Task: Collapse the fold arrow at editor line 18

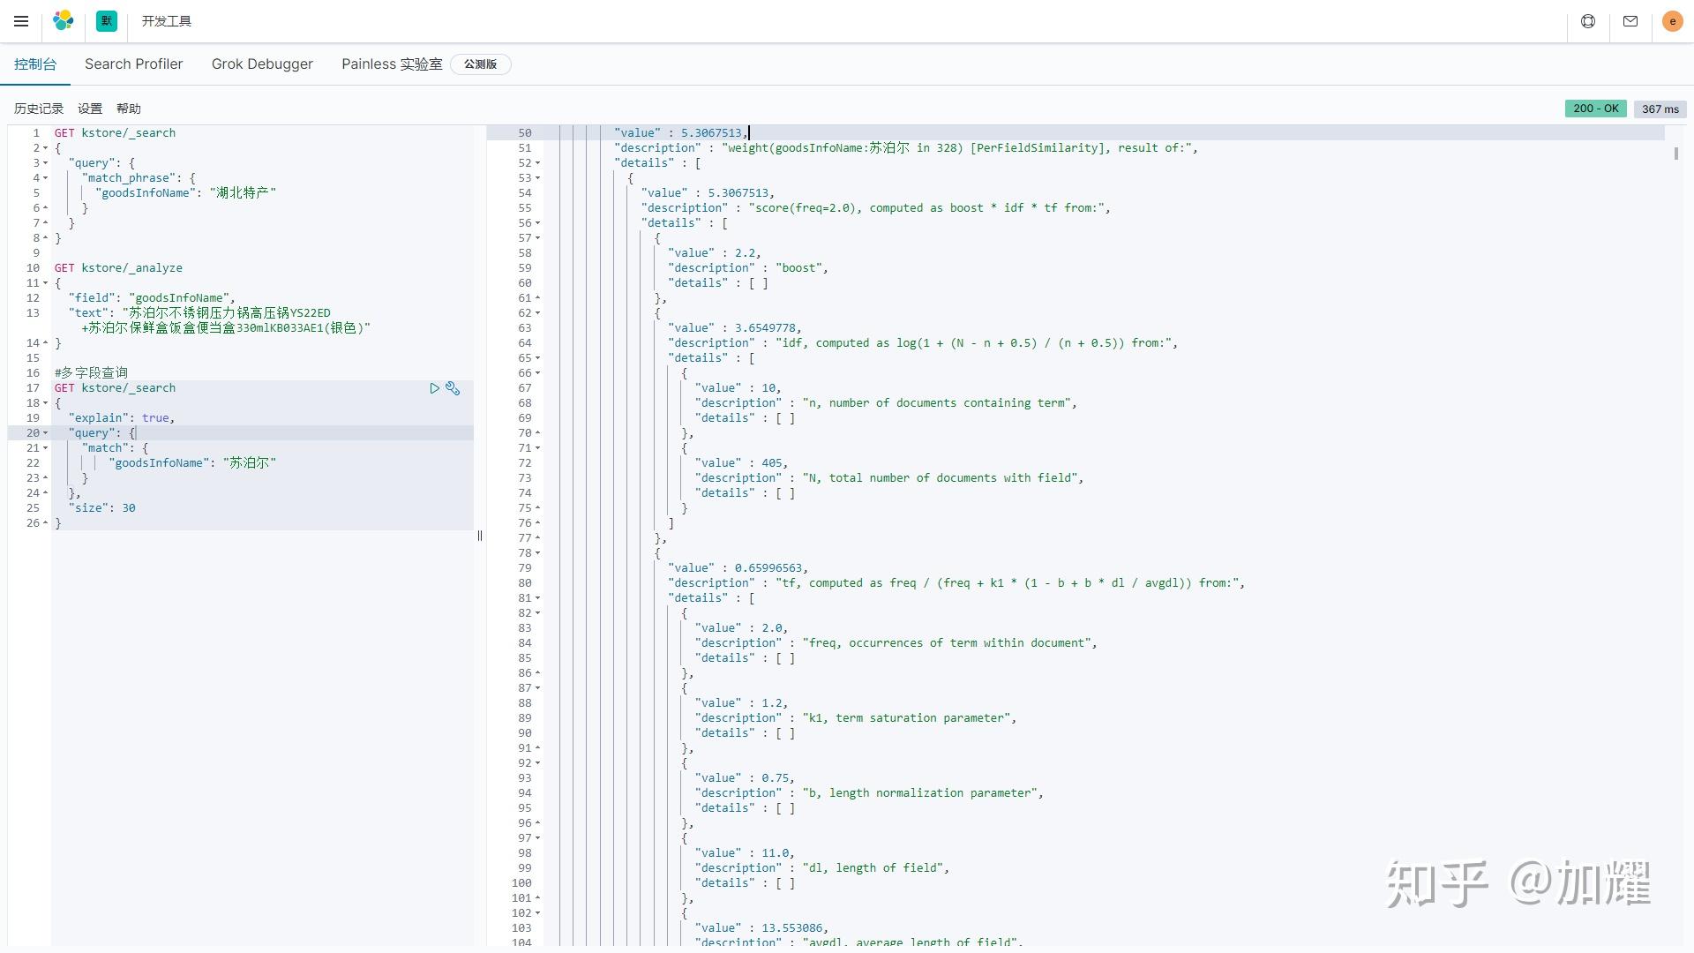Action: tap(45, 403)
